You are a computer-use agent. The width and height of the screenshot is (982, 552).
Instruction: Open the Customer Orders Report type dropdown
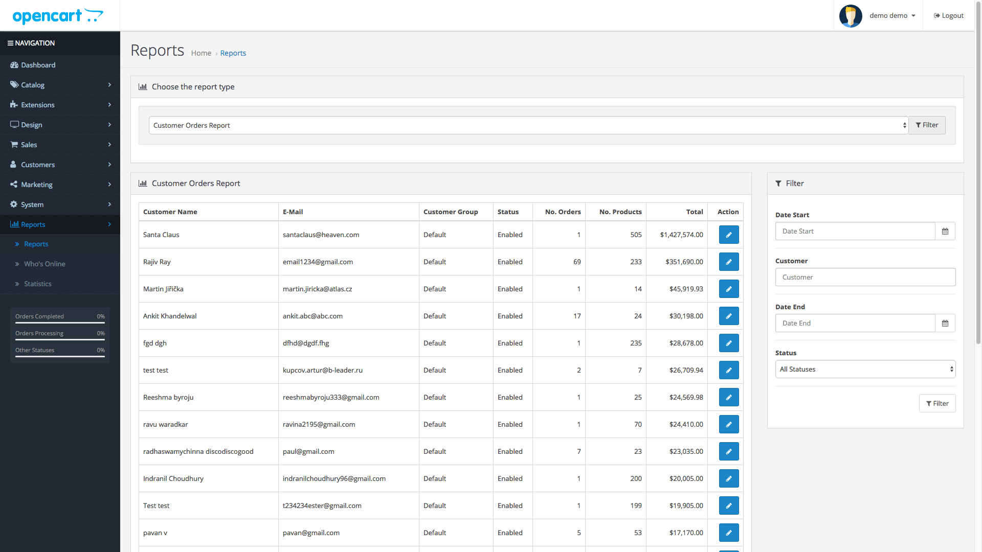[x=528, y=125]
